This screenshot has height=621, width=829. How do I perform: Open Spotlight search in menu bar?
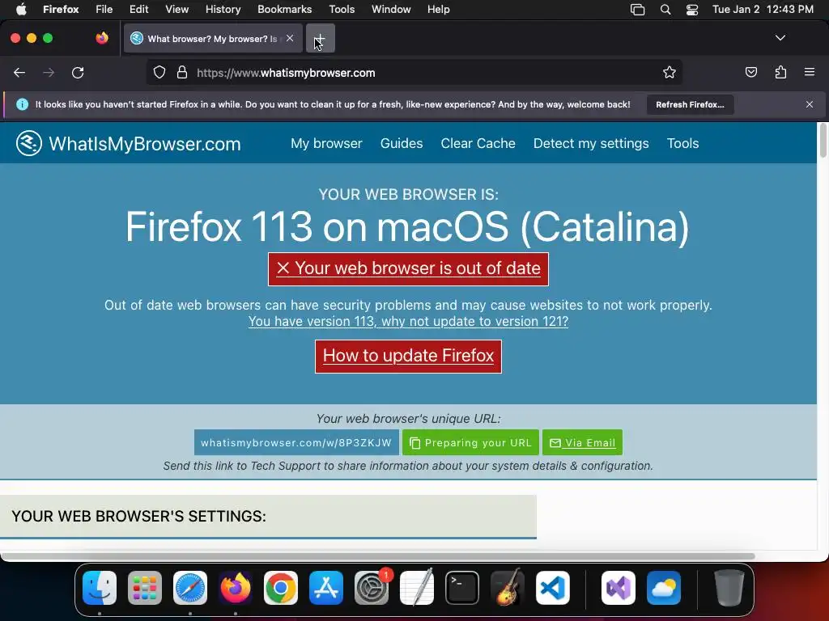665,10
